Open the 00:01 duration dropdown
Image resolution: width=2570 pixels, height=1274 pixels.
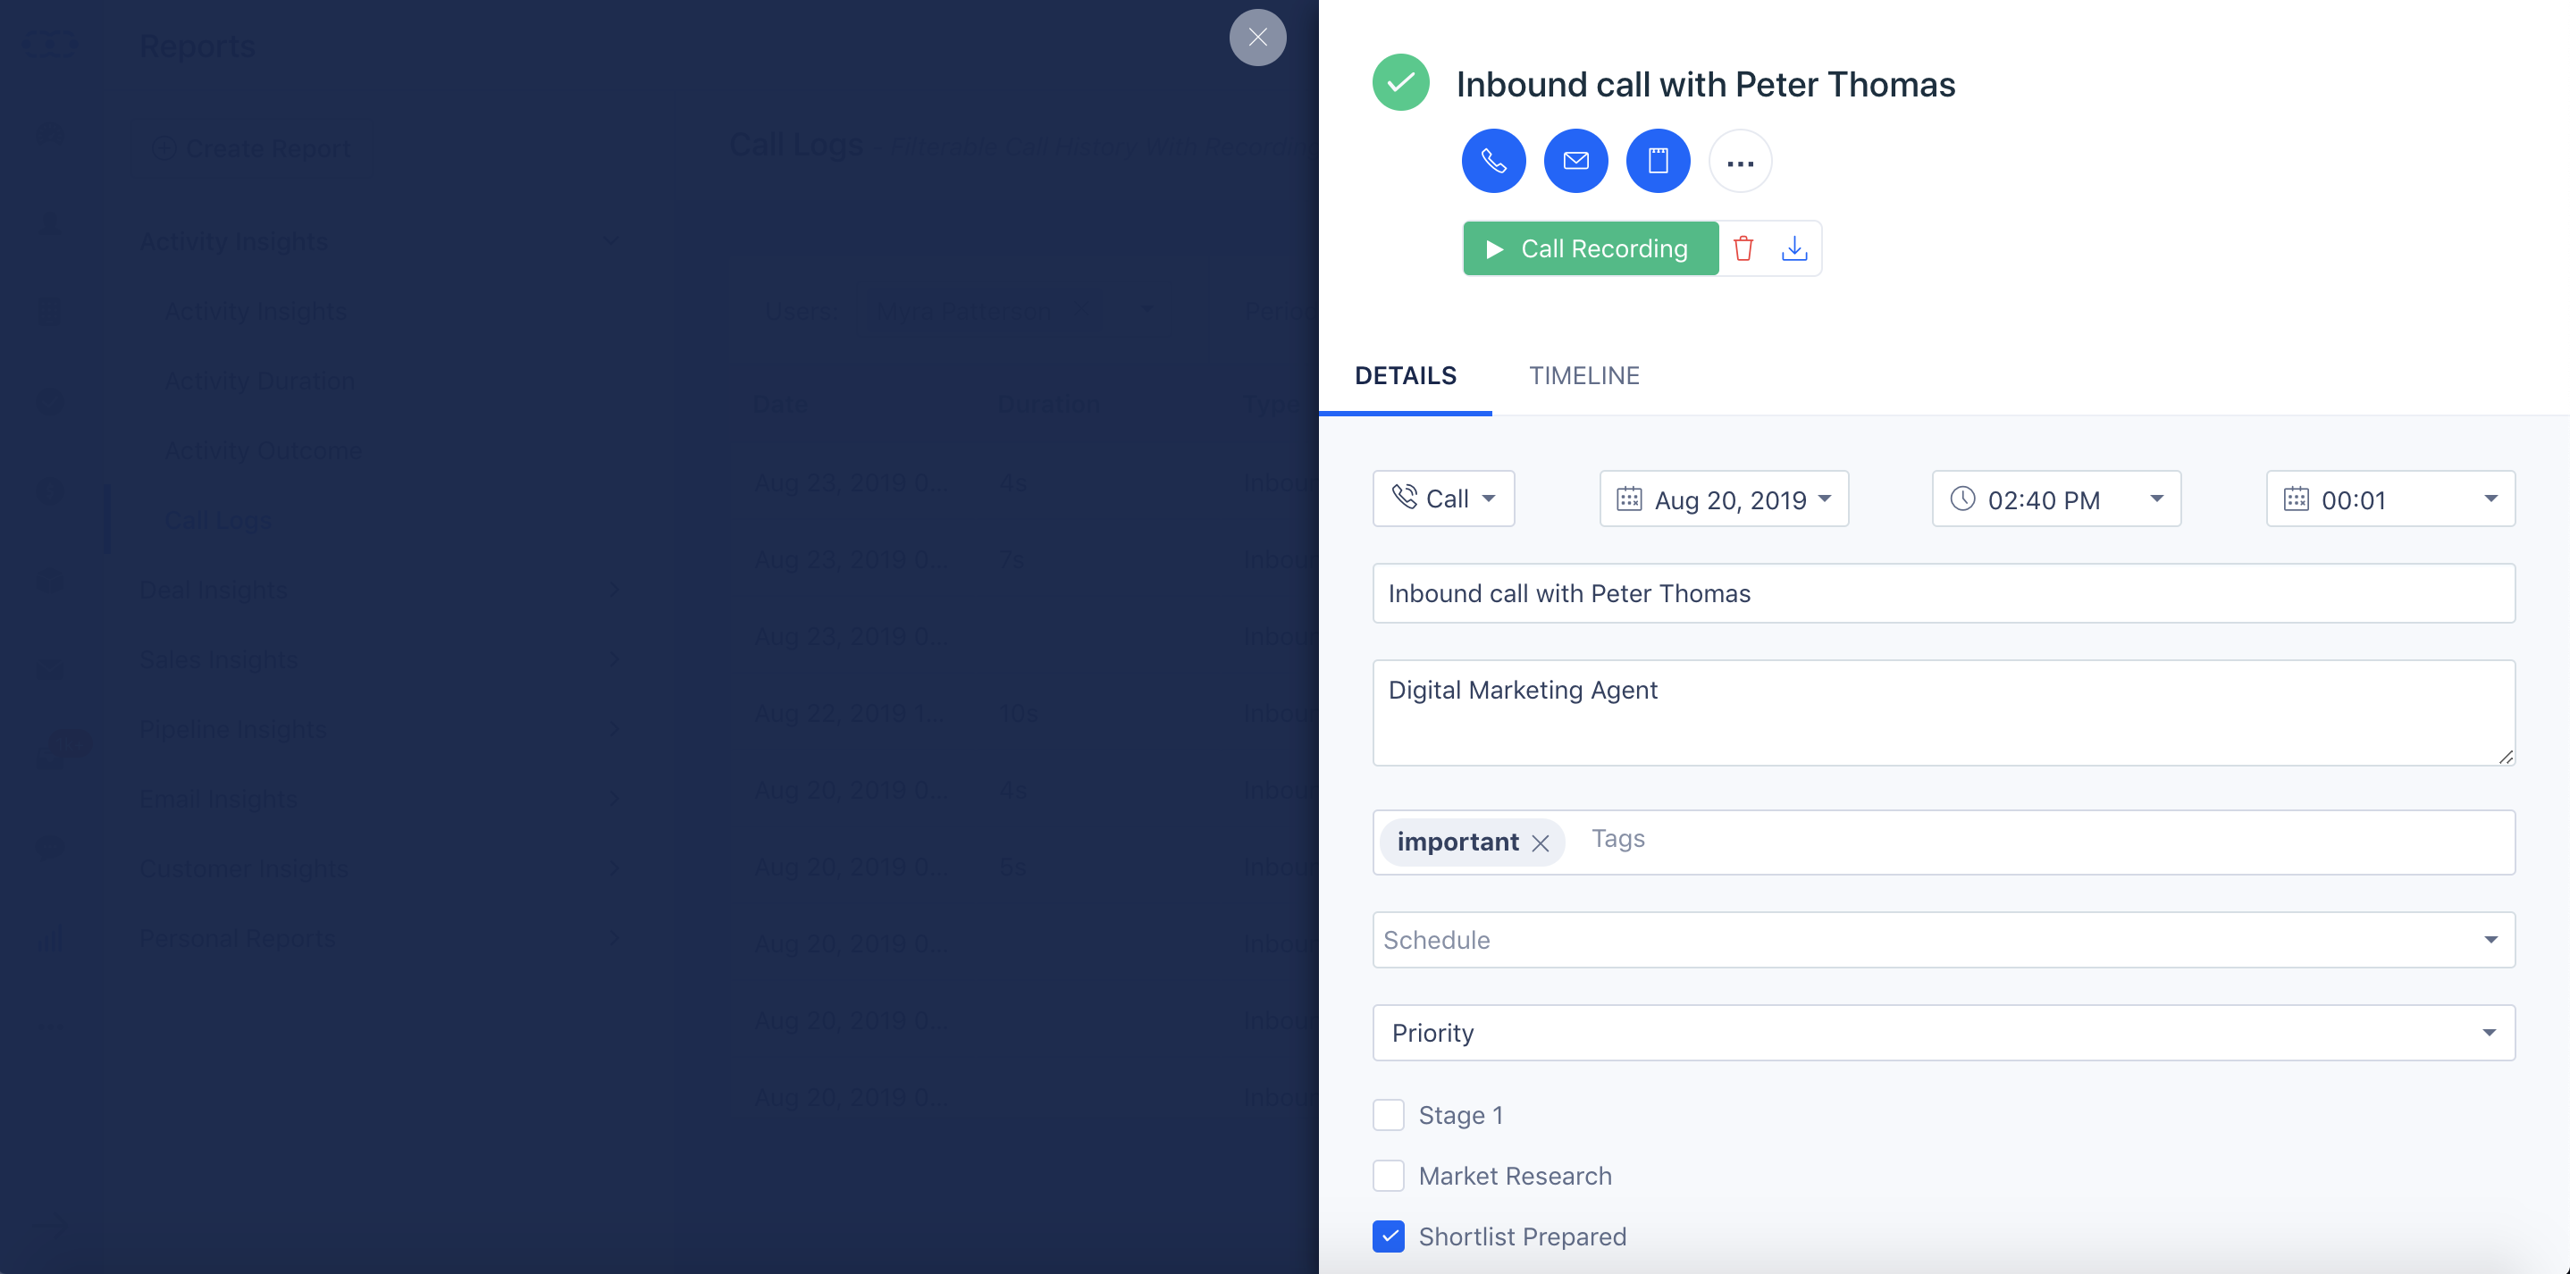click(2390, 499)
